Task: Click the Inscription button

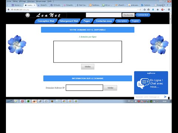Action: coord(122,21)
